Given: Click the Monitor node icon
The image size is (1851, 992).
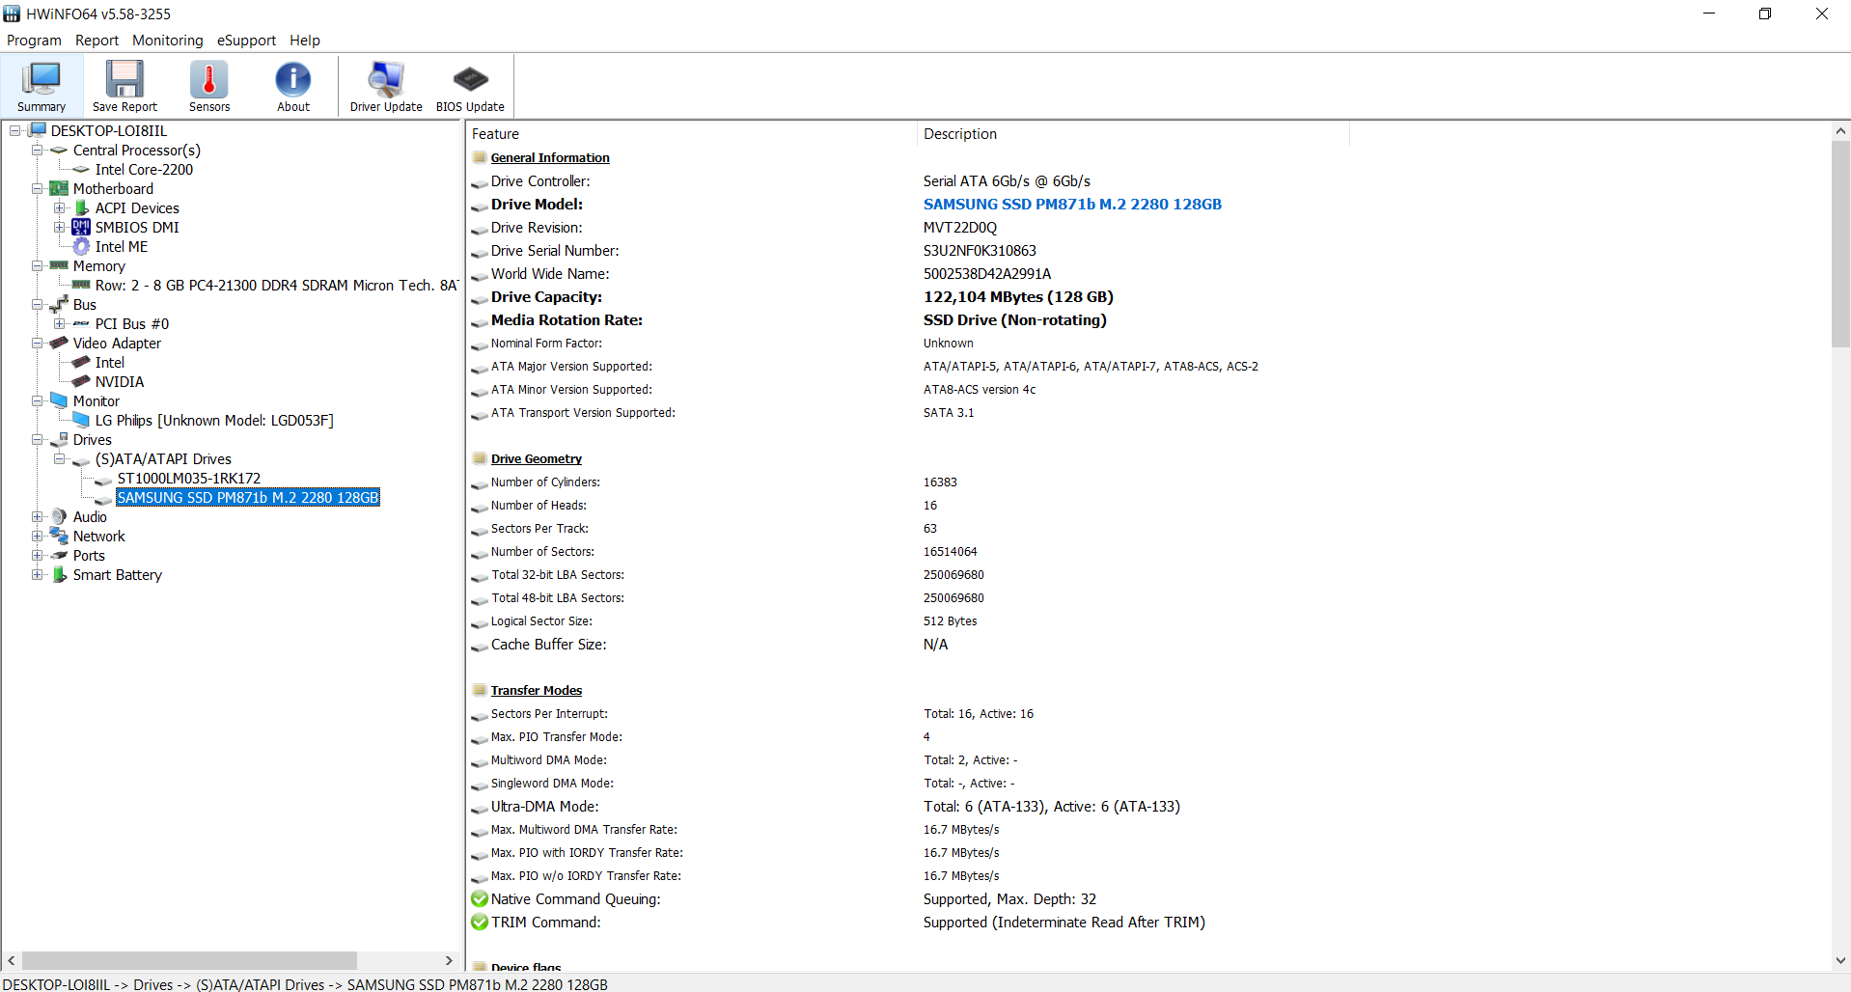Looking at the screenshot, I should point(59,400).
